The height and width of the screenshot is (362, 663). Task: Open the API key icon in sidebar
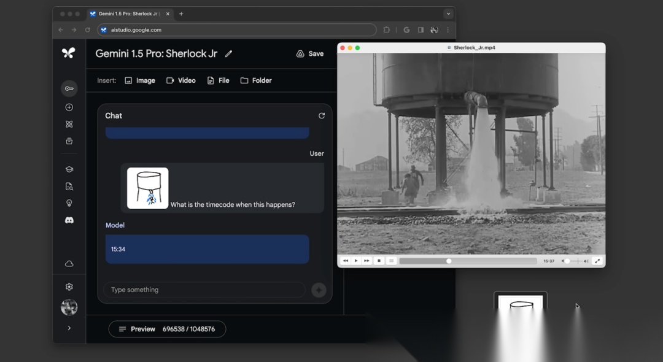tap(69, 88)
